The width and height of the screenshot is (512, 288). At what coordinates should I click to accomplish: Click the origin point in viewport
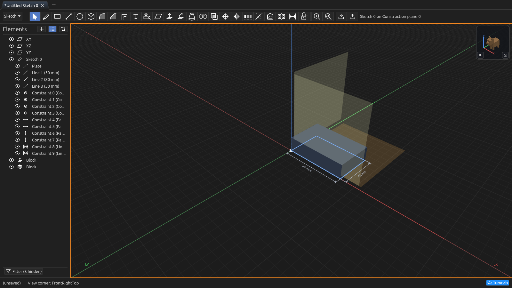pos(291,150)
